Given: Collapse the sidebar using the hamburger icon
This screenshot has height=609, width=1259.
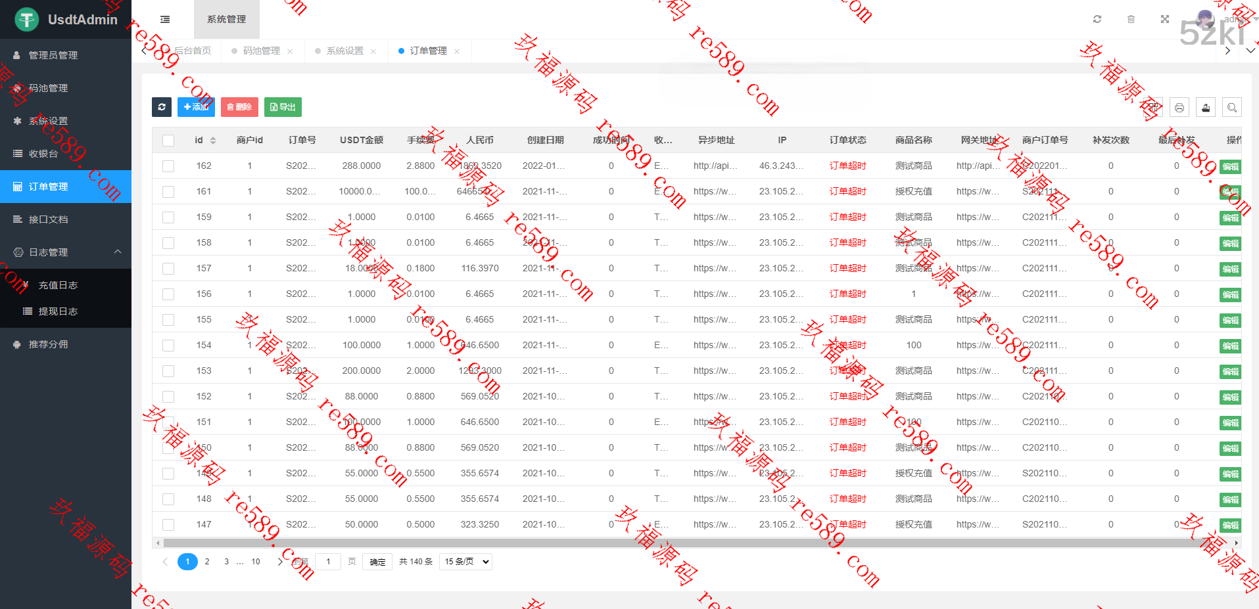Looking at the screenshot, I should [x=165, y=20].
